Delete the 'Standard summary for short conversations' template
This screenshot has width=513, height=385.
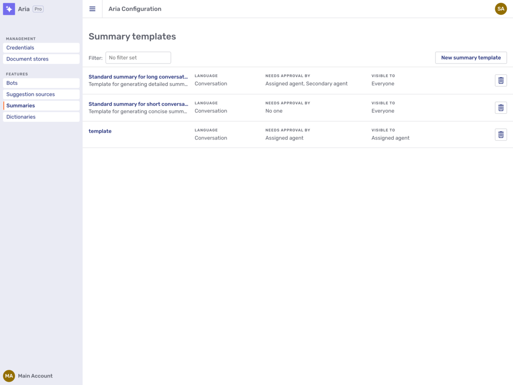tap(500, 107)
